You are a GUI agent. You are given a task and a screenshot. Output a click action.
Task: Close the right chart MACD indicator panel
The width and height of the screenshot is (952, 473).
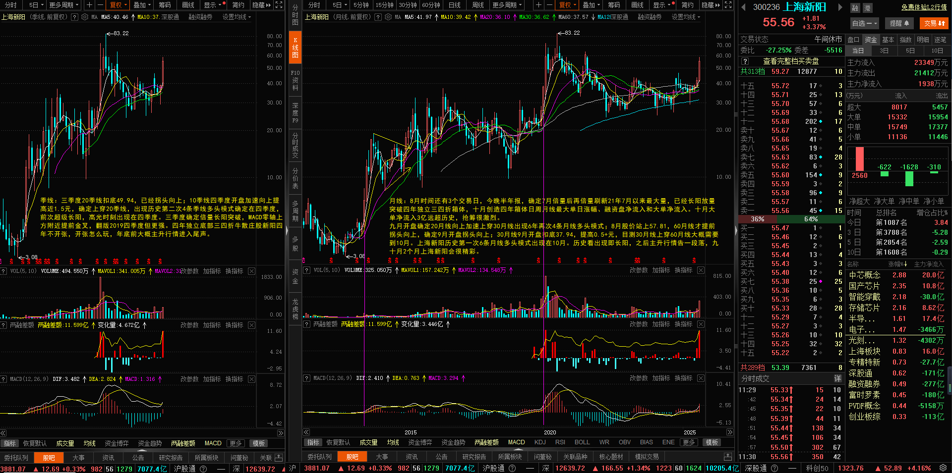701,378
